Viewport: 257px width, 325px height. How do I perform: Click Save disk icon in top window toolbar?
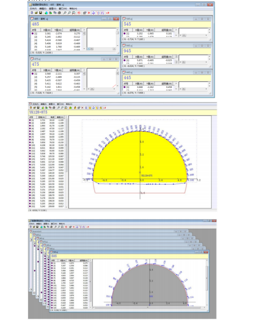(40, 13)
